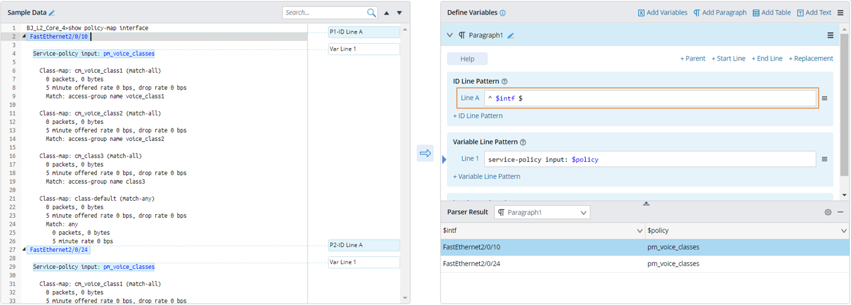Rename Paragraph1 using the pencil icon
This screenshot has height=305, width=851.
click(x=511, y=36)
